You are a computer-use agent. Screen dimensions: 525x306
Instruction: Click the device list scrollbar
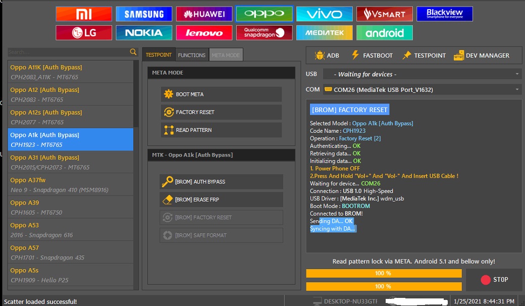coord(136,94)
